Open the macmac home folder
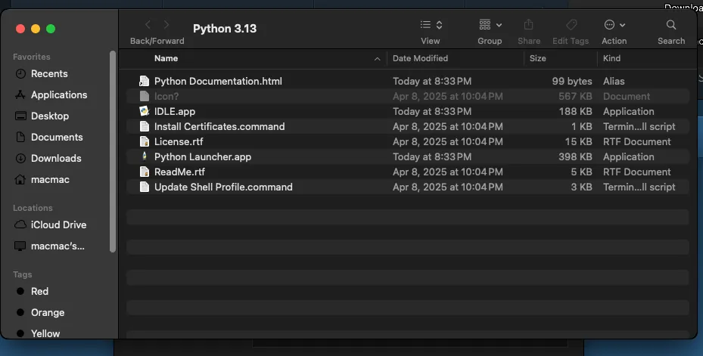This screenshot has height=356, width=703. 50,180
